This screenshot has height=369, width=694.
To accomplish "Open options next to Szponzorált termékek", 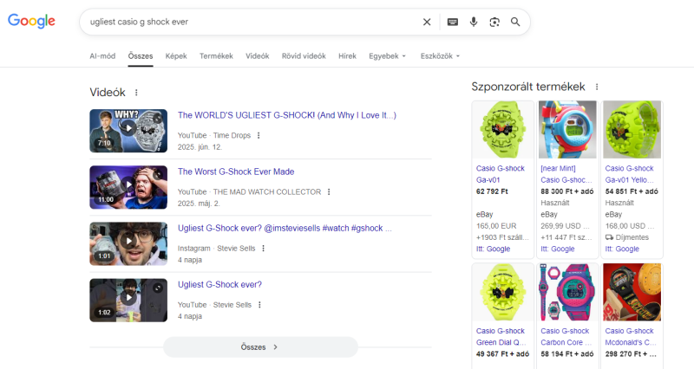I will tap(597, 87).
